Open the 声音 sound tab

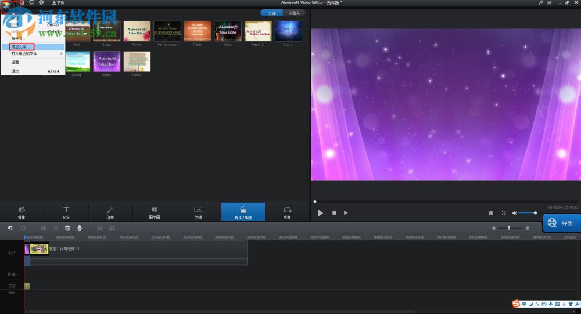click(287, 212)
